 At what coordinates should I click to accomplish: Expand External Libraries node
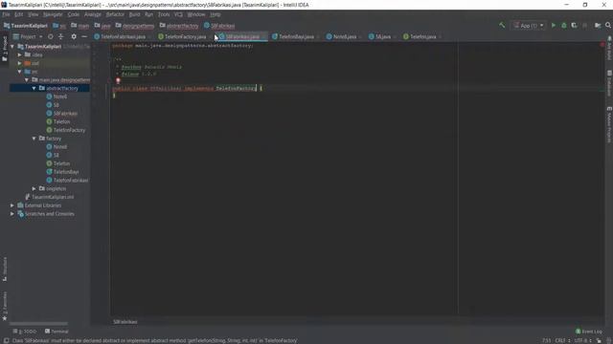point(12,205)
